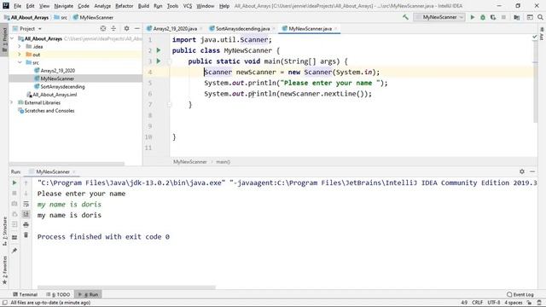Click the run gutter arrow beside main method
The width and height of the screenshot is (546, 307).
pyautogui.click(x=159, y=61)
